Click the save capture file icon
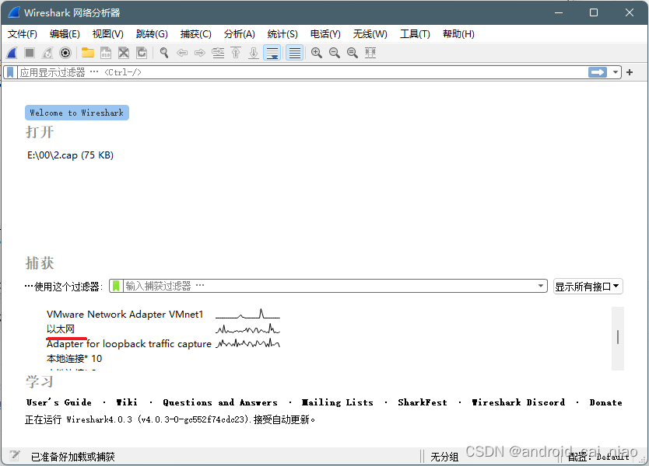 click(x=106, y=53)
